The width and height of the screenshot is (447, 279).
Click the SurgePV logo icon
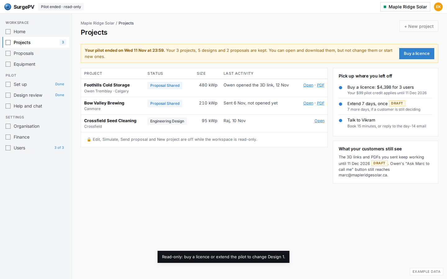8,7
